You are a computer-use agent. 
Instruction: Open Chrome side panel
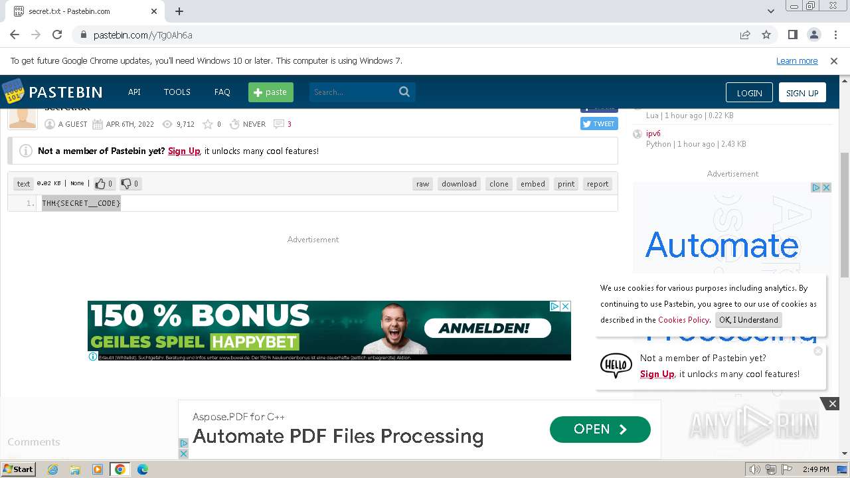793,35
